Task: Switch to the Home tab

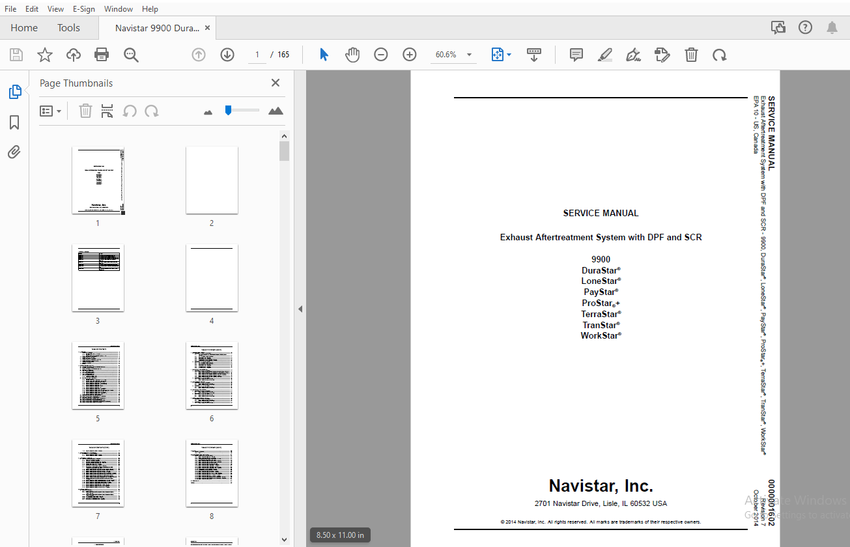Action: click(24, 27)
